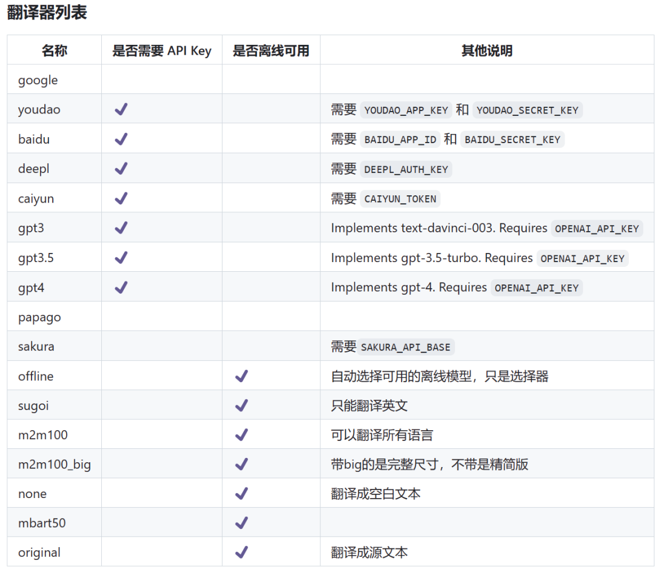Select the papago translator name
Image resolution: width=655 pixels, height=569 pixels.
tap(39, 317)
